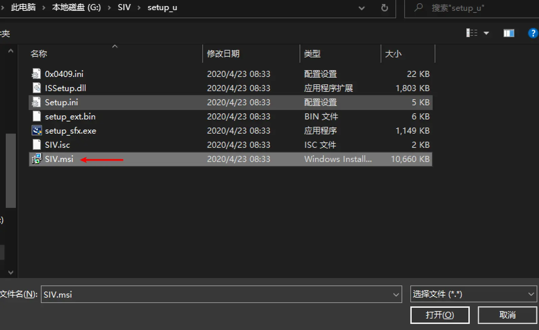Sort files by the 修改日期 column header

click(x=223, y=54)
